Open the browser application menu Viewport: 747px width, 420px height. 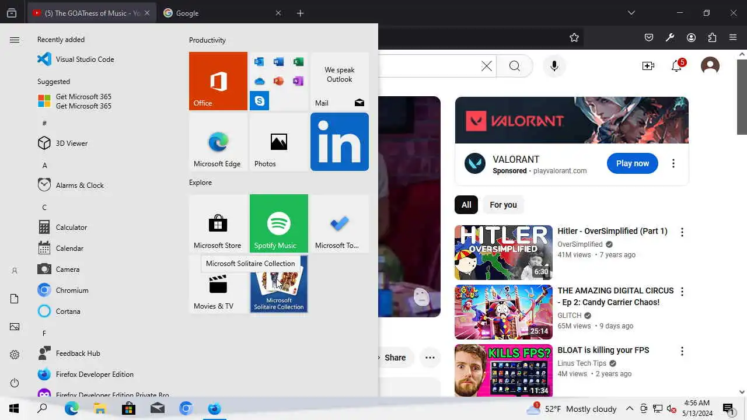coord(733,37)
